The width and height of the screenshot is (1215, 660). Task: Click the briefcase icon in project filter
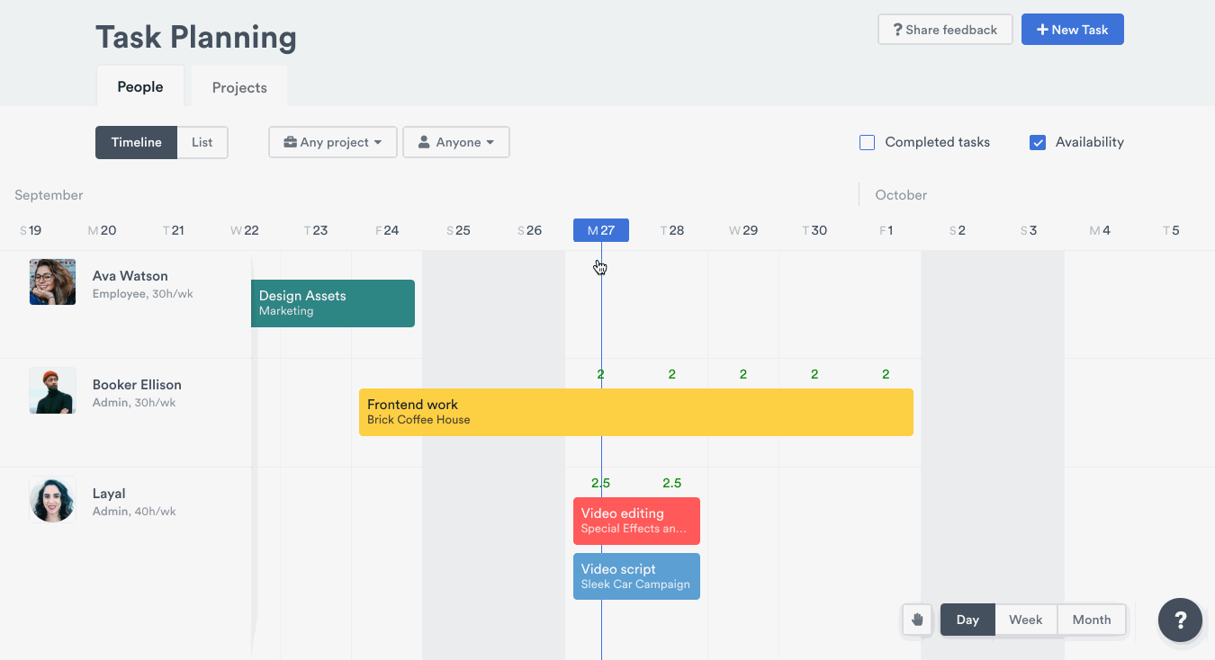[290, 142]
